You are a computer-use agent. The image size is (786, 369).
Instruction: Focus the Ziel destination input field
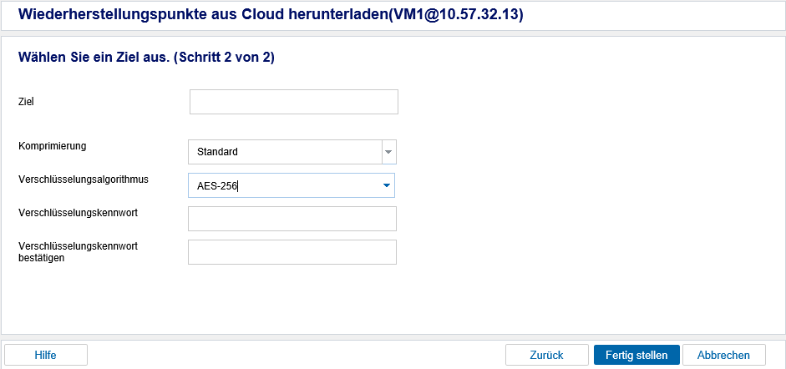click(x=294, y=102)
